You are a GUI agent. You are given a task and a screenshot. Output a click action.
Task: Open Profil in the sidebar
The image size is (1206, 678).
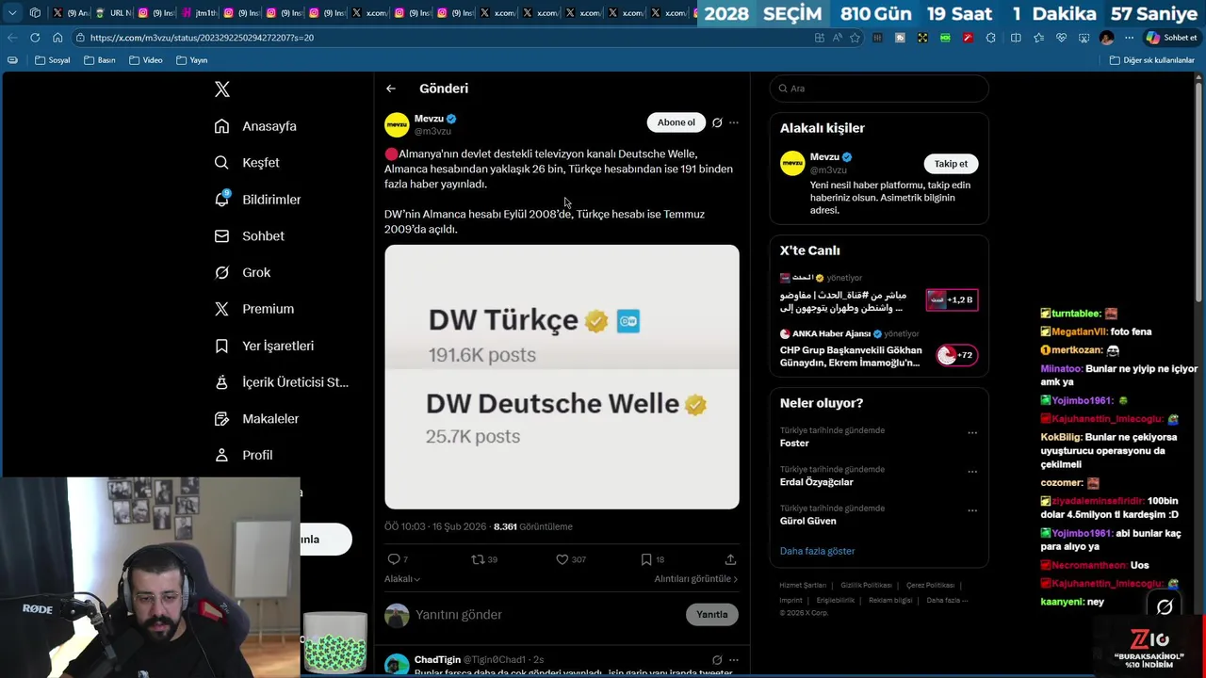243,455
